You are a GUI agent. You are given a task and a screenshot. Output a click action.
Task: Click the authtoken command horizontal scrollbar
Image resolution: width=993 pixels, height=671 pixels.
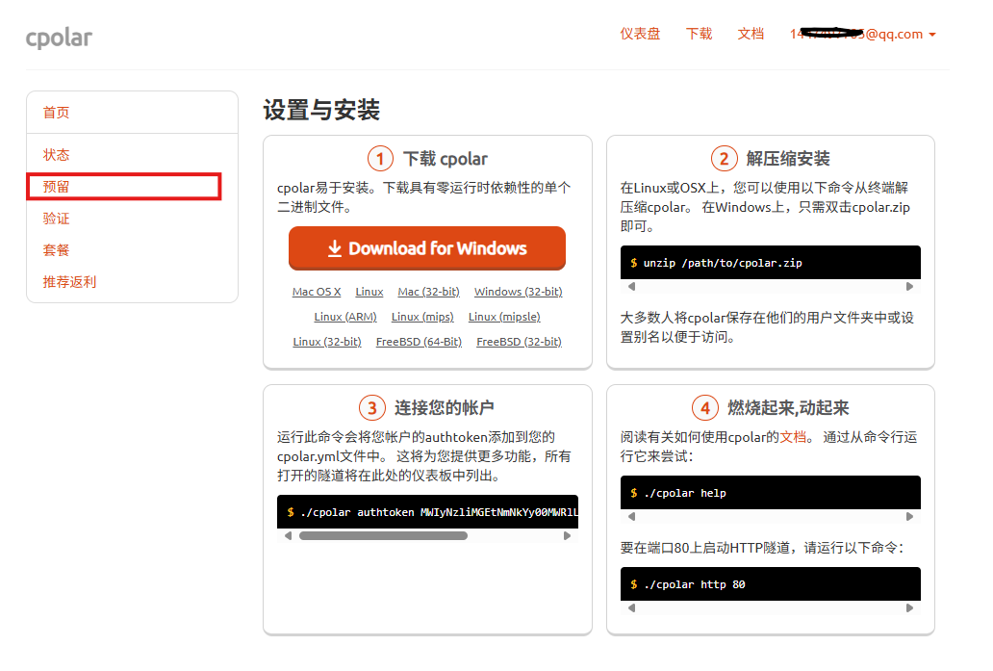click(383, 536)
